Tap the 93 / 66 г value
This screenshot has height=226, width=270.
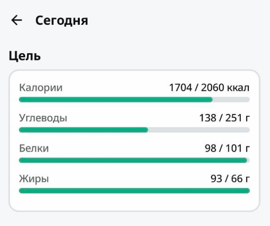(x=230, y=179)
